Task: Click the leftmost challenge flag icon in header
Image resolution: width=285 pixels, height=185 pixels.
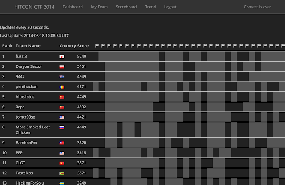Action: (97, 45)
